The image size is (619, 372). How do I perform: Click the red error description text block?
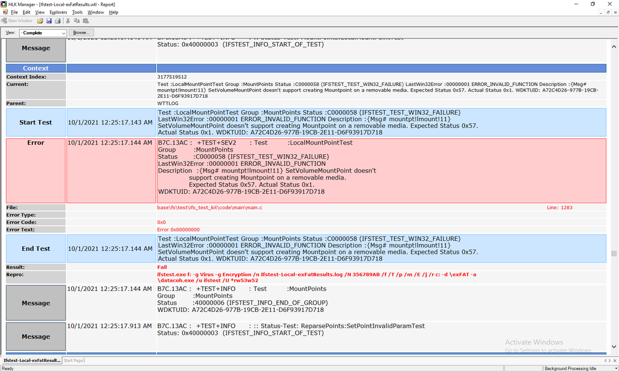coord(267,167)
